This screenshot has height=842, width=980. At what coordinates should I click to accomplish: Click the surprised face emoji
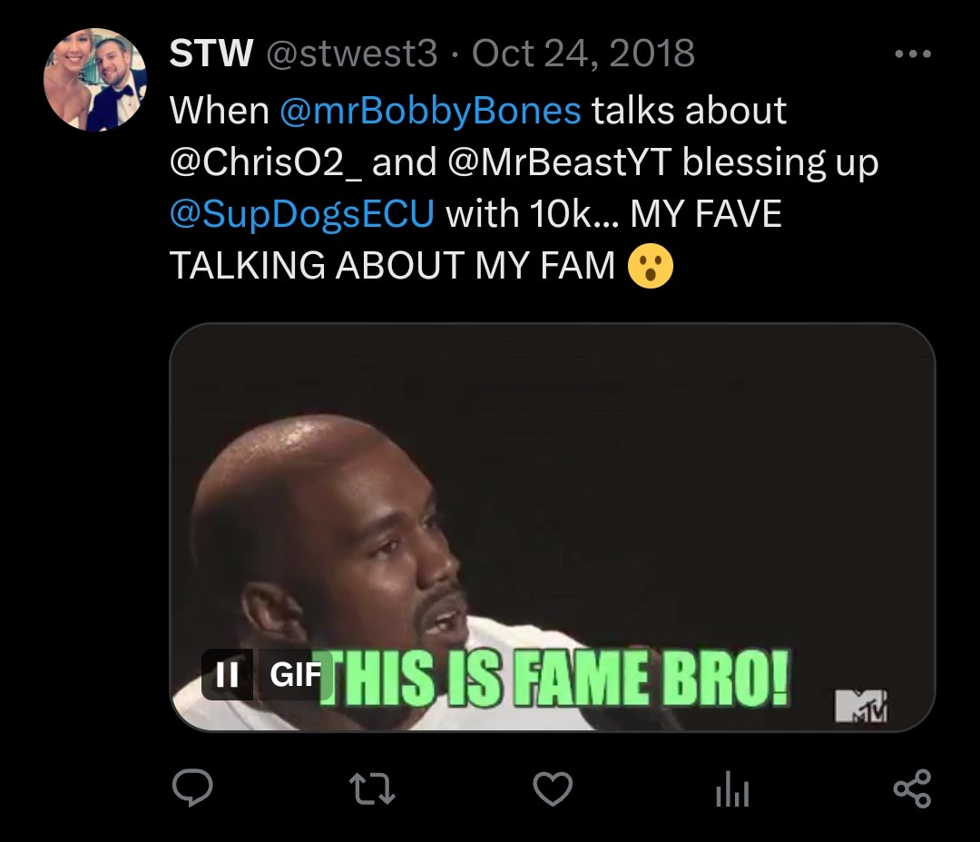(x=651, y=266)
